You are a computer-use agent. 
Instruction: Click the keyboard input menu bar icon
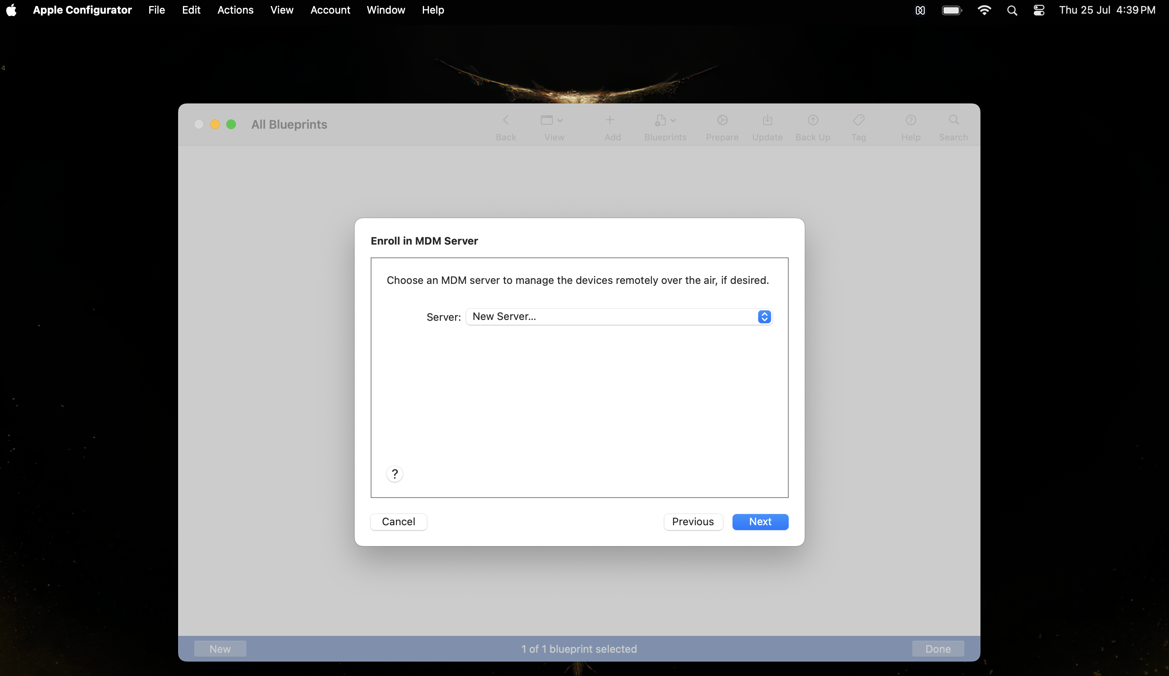pos(920,10)
